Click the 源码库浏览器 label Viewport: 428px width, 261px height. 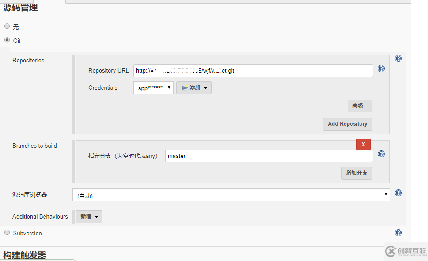click(x=30, y=195)
